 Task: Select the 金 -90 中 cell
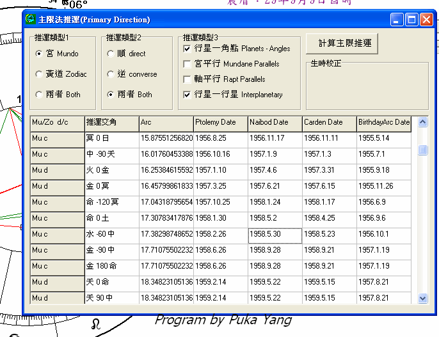(x=112, y=251)
